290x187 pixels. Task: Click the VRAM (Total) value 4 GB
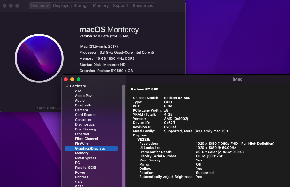168,115
